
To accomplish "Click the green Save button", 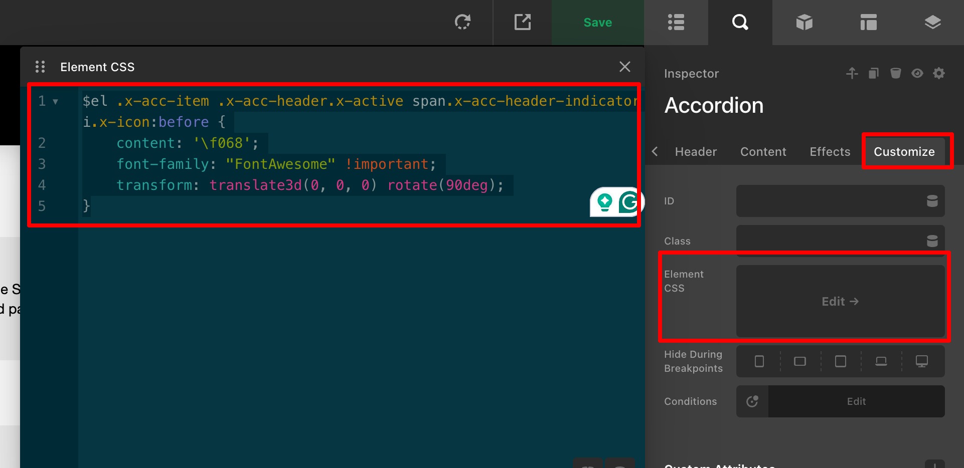I will (597, 23).
